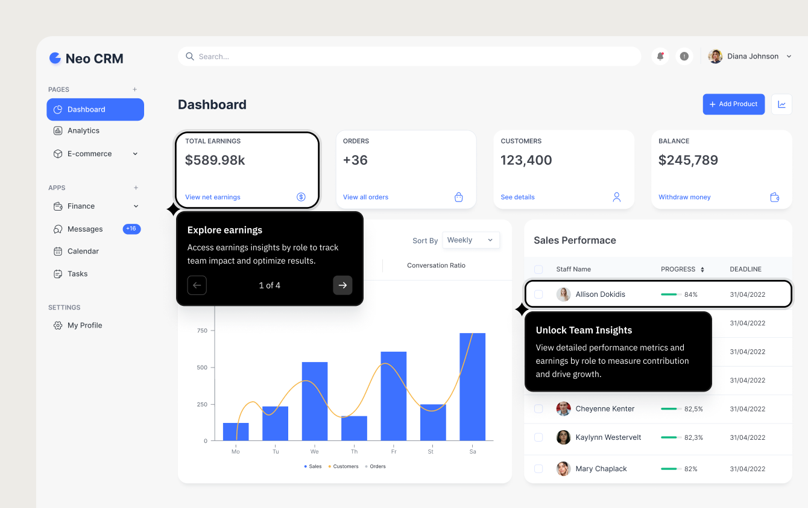Click the wallet icon in Balance card
The image size is (808, 508).
pyautogui.click(x=775, y=197)
